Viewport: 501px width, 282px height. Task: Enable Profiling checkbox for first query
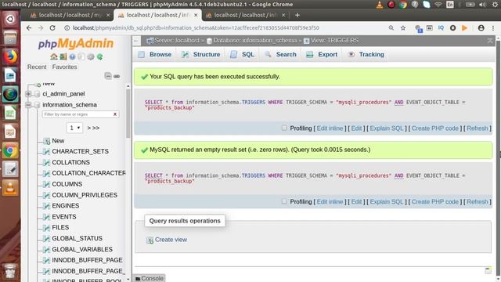point(284,128)
